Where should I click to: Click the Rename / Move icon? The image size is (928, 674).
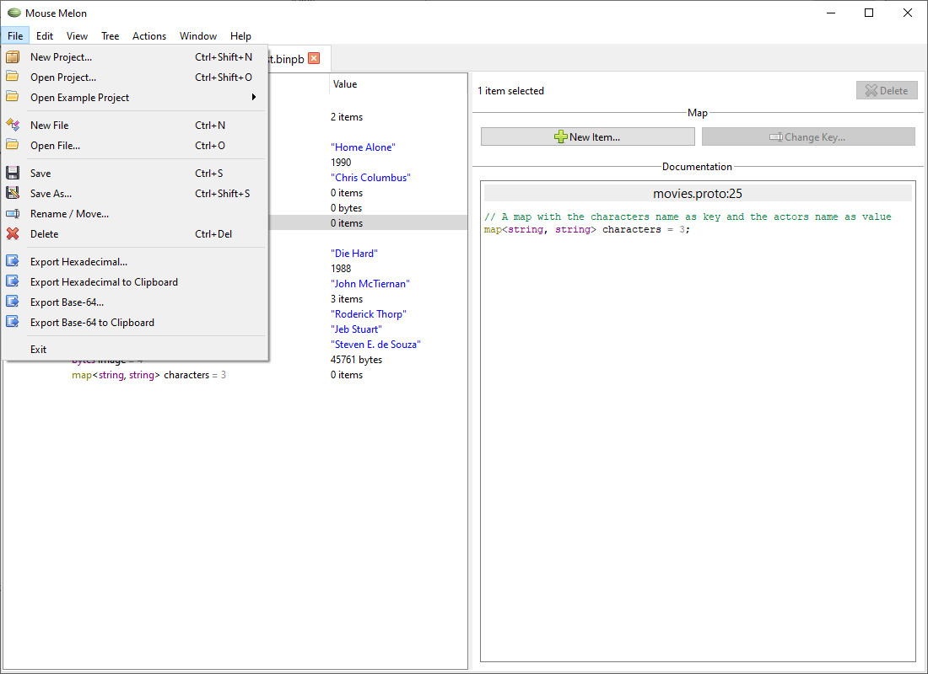(x=13, y=213)
